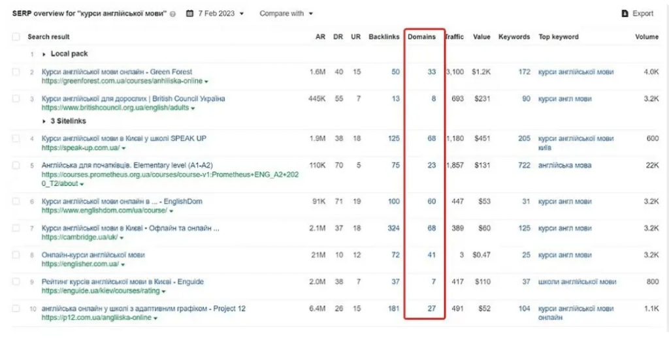Click the Top keyword column header
Viewport: 669px width, 338px height.
(559, 37)
